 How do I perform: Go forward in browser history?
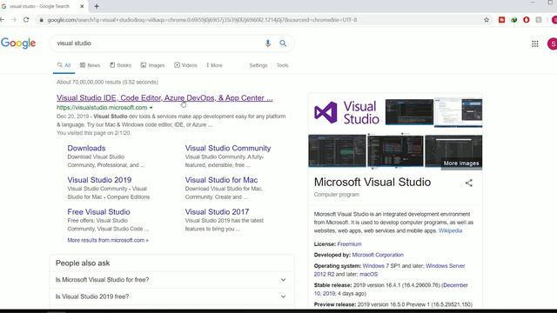click(x=14, y=20)
